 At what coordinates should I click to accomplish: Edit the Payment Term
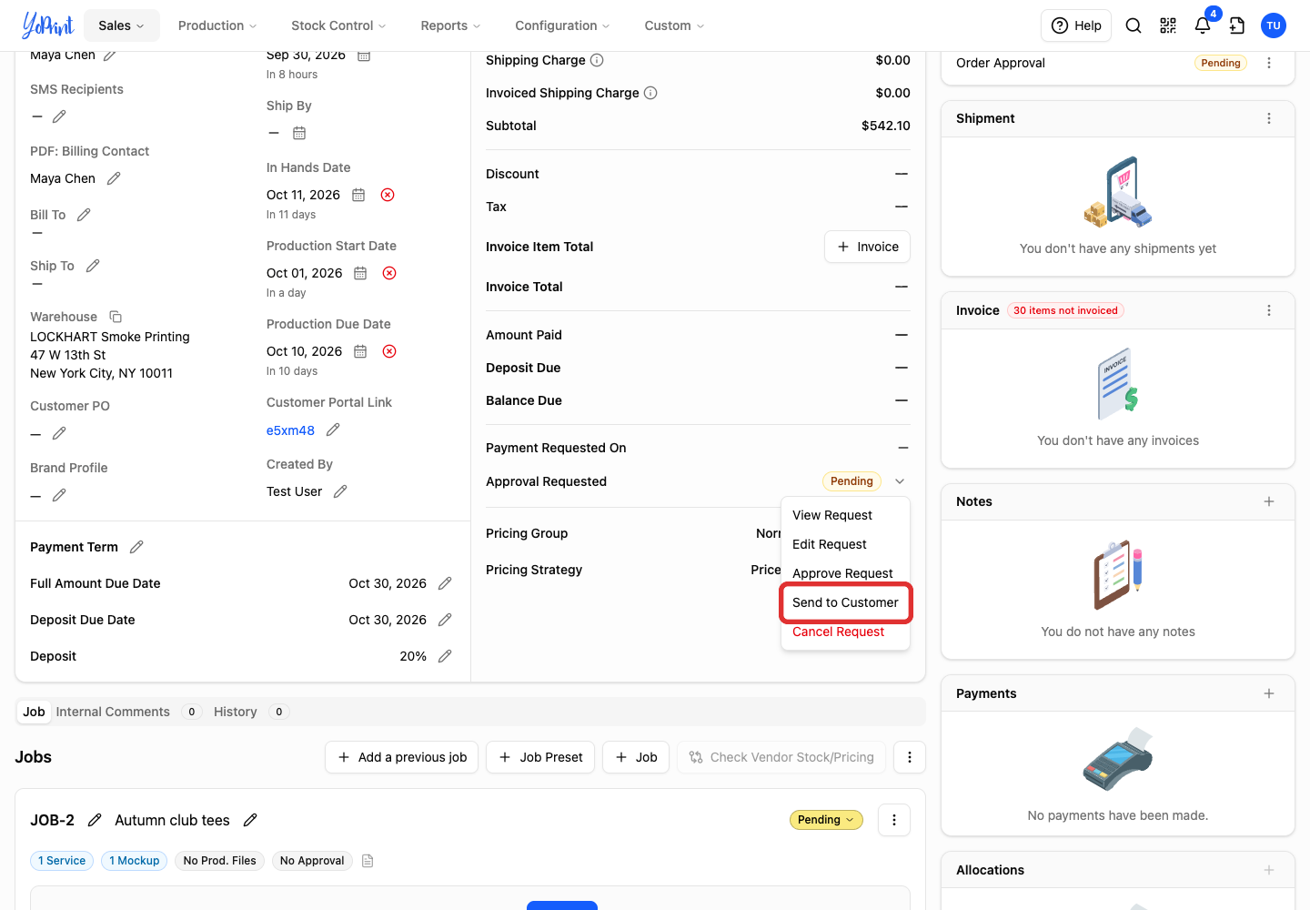tap(136, 547)
